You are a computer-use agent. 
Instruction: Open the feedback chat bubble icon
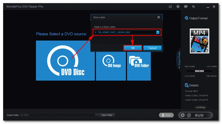coord(186,7)
